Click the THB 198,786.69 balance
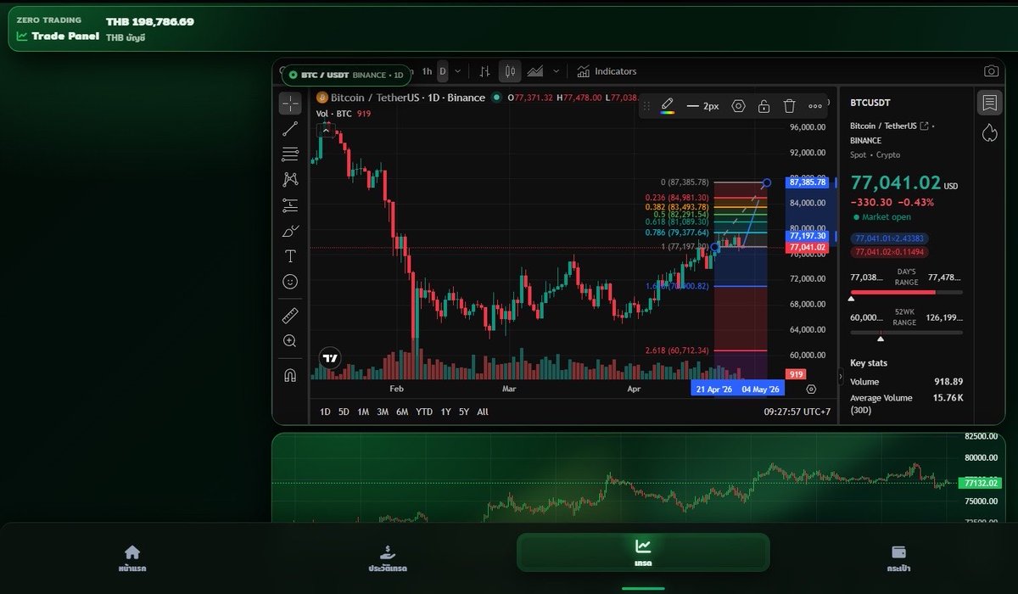 150,21
